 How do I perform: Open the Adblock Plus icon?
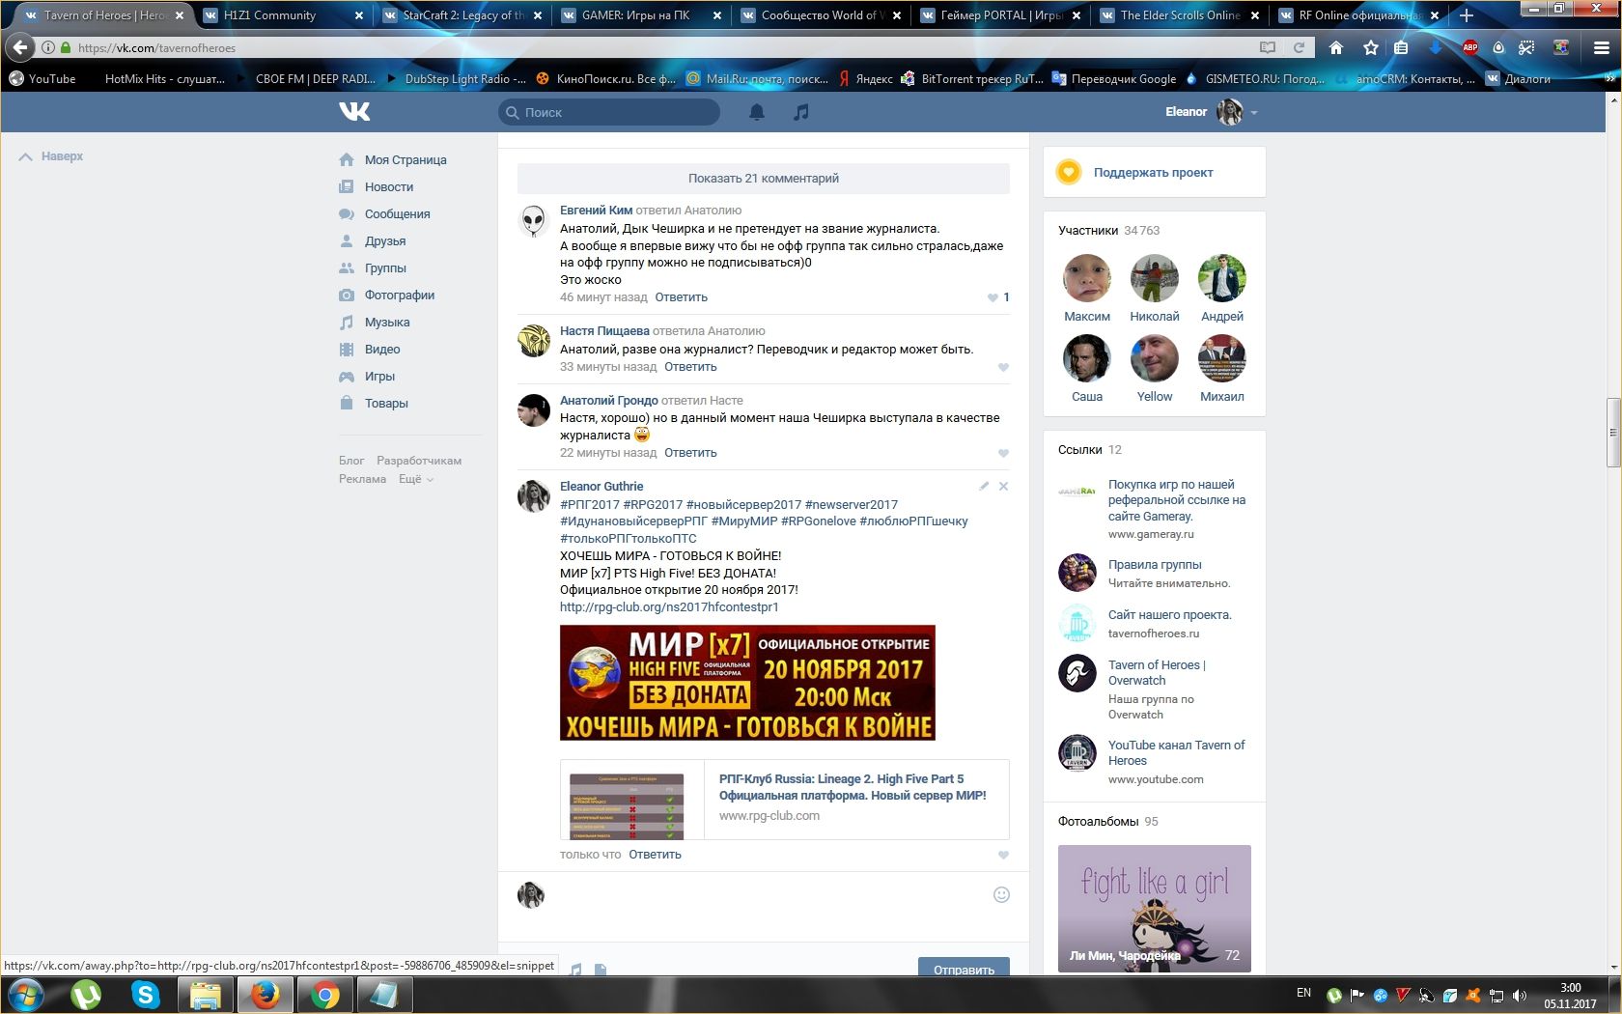point(1469,47)
